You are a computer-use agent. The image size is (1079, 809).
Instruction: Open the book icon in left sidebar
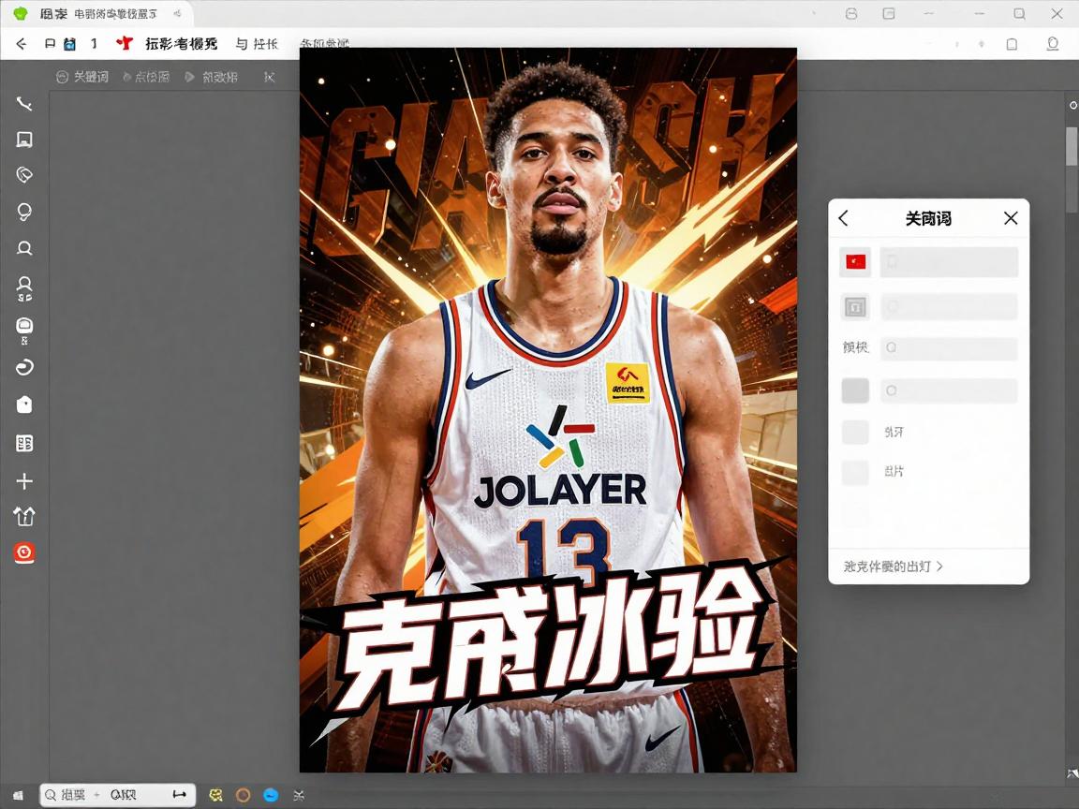24,443
